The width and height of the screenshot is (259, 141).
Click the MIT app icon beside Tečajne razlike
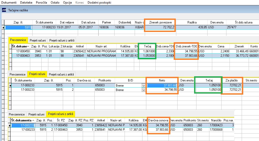pyautogui.click(x=4, y=10)
